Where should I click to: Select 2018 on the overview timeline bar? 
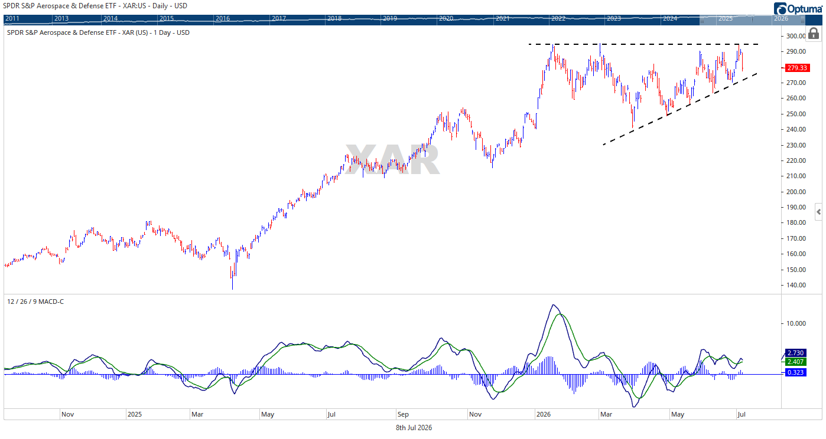pos(334,19)
